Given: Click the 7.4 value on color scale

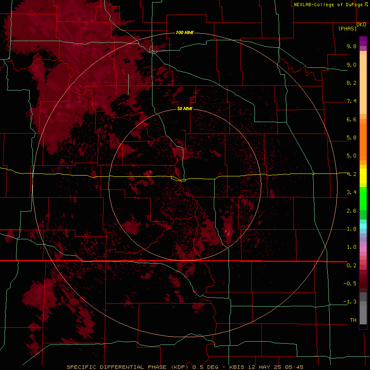Looking at the screenshot, I should pos(351,101).
